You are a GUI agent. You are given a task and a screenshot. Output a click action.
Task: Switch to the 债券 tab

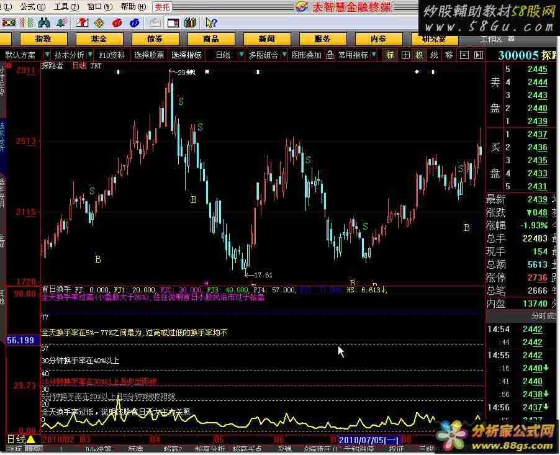(x=155, y=38)
